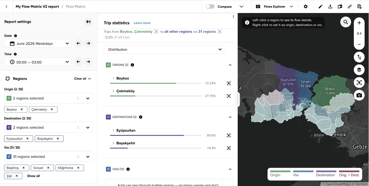The width and height of the screenshot is (369, 186).
Task: Click the all other regions link
Action: click(178, 32)
